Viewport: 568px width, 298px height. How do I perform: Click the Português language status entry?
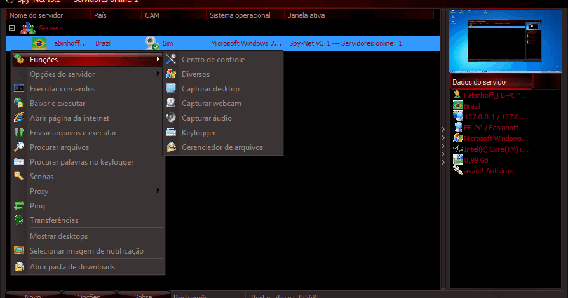pyautogui.click(x=191, y=296)
